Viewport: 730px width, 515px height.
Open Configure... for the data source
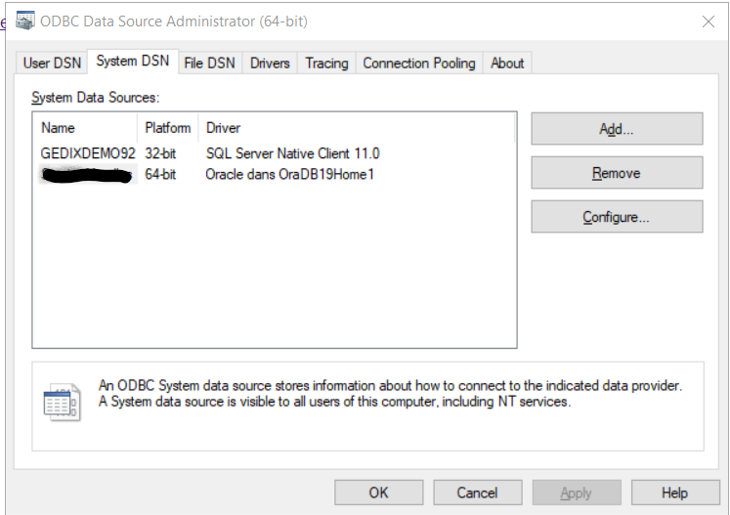point(616,217)
